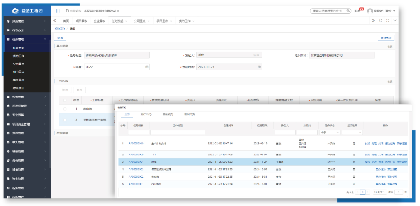Open the 任务状态 filter dropdown showing 全部
Screen dimensions: 420x206
click(330, 132)
